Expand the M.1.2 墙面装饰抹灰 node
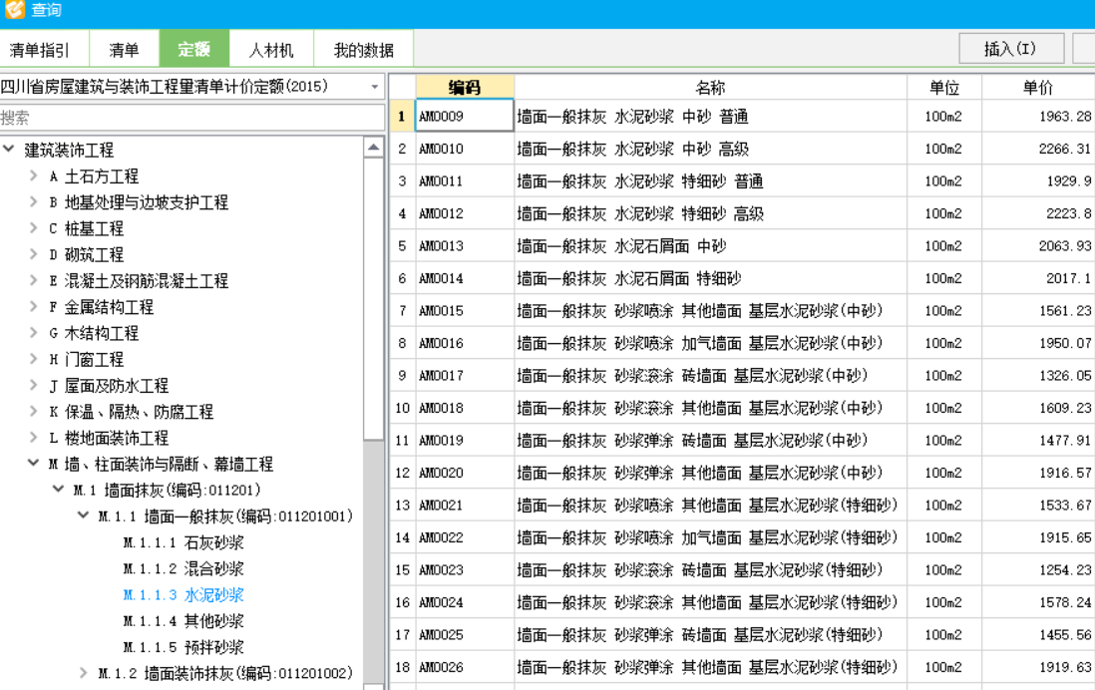This screenshot has height=690, width=1095. coord(83,672)
